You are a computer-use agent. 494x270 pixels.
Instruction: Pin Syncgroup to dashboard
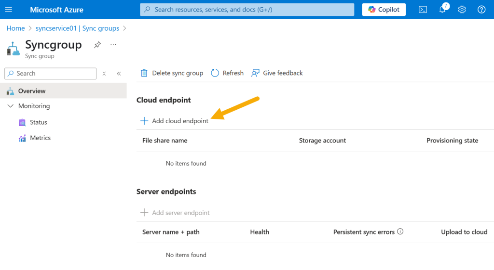tap(97, 45)
